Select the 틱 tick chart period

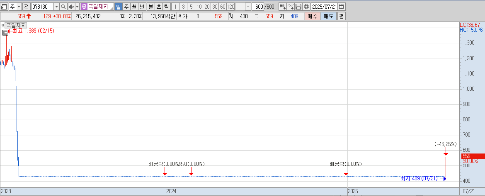pyautogui.click(x=166, y=7)
